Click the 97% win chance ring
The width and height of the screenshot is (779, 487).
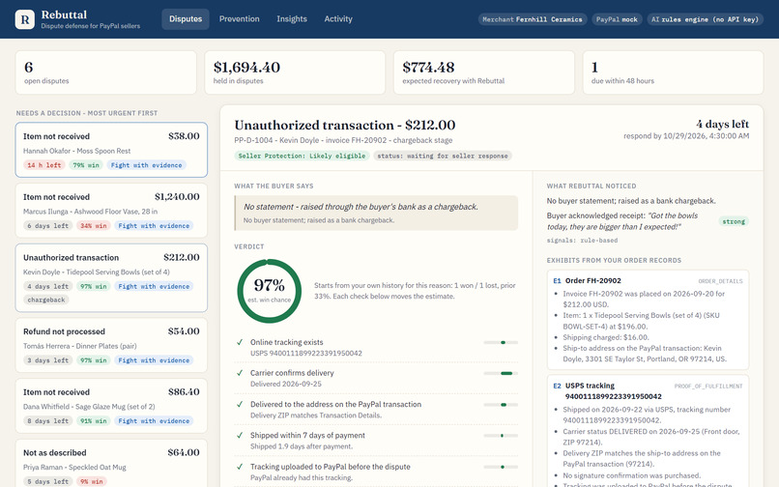coord(270,290)
